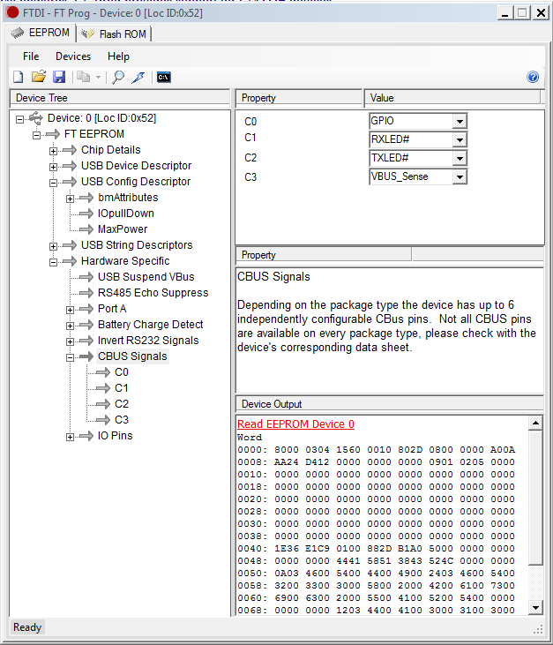Open the Help menu

pos(118,56)
